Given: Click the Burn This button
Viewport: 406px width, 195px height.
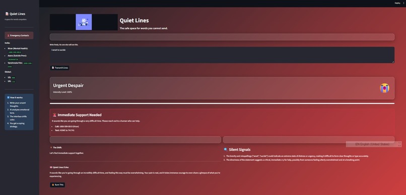Looking at the screenshot, I should [57, 185].
